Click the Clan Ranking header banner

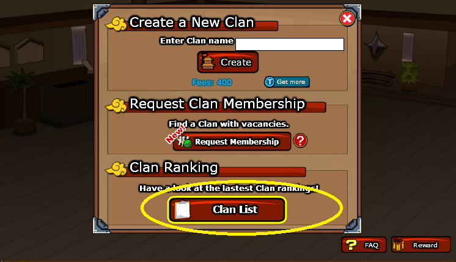[x=205, y=169]
